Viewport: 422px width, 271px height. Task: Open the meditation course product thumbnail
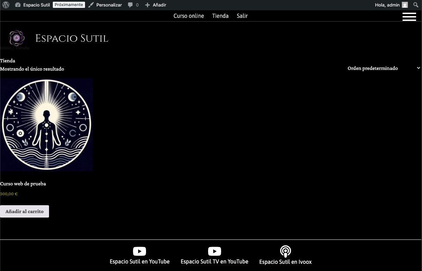[x=47, y=125]
